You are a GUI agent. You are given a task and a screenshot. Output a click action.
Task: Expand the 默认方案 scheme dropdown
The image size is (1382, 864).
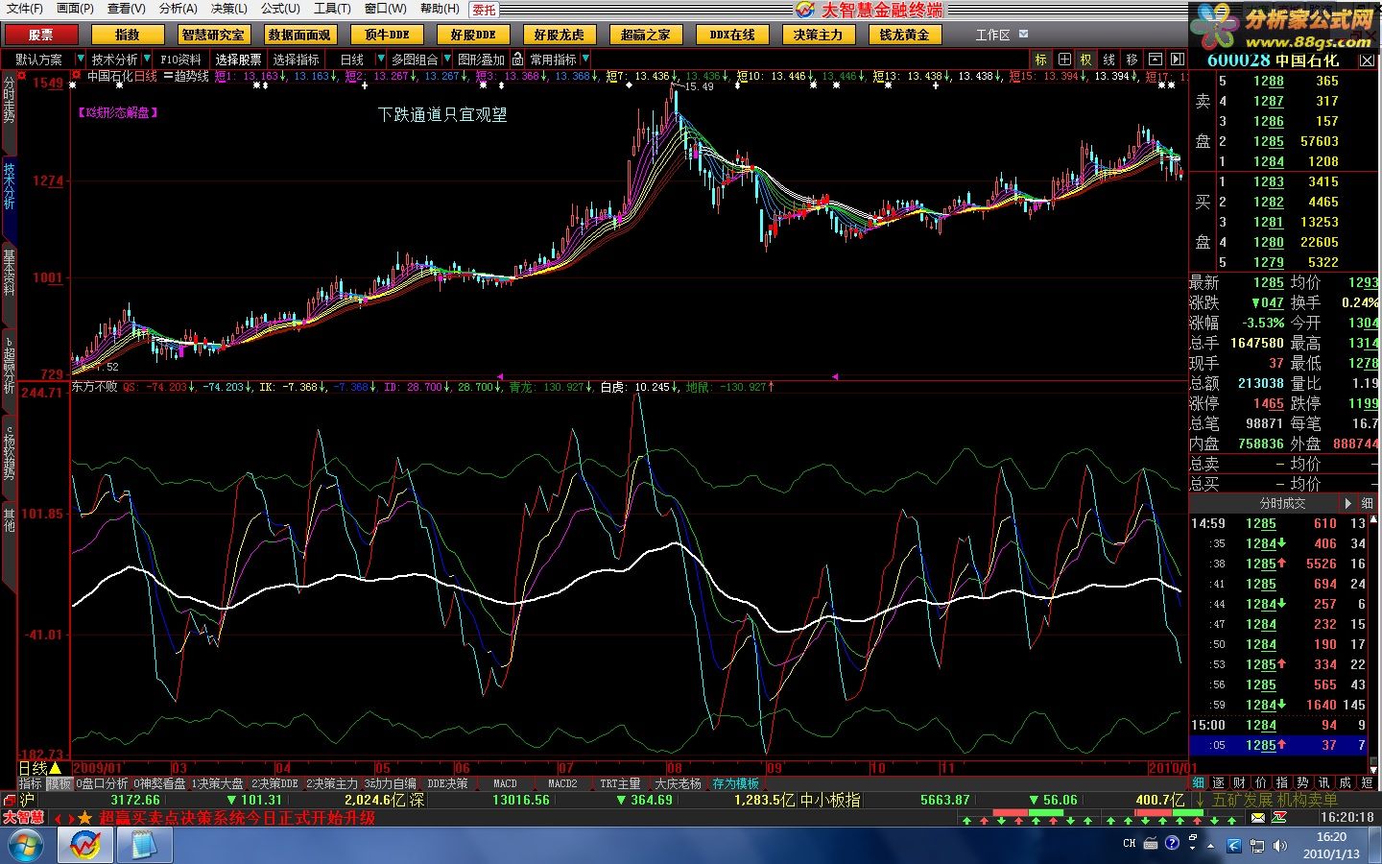80,60
